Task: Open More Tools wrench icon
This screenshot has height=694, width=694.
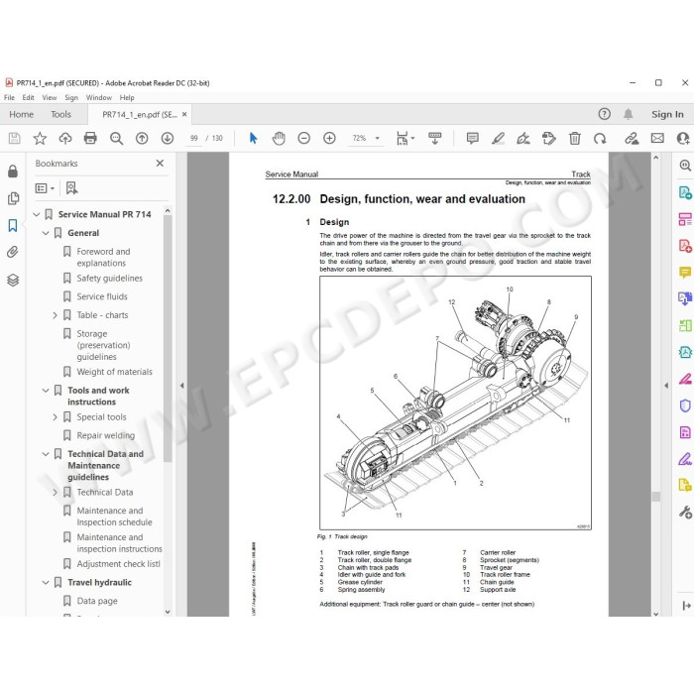Action: point(685,513)
